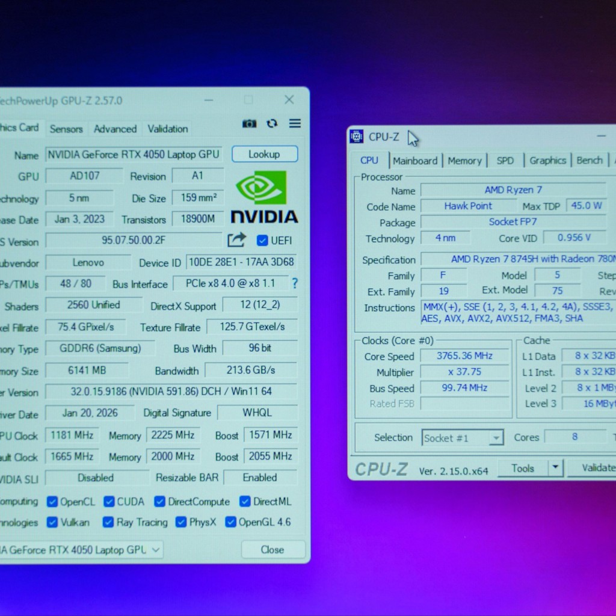Image resolution: width=616 pixels, height=616 pixels.
Task: Click the GDDR6 (Samsung) memory type value
Action: point(100,348)
